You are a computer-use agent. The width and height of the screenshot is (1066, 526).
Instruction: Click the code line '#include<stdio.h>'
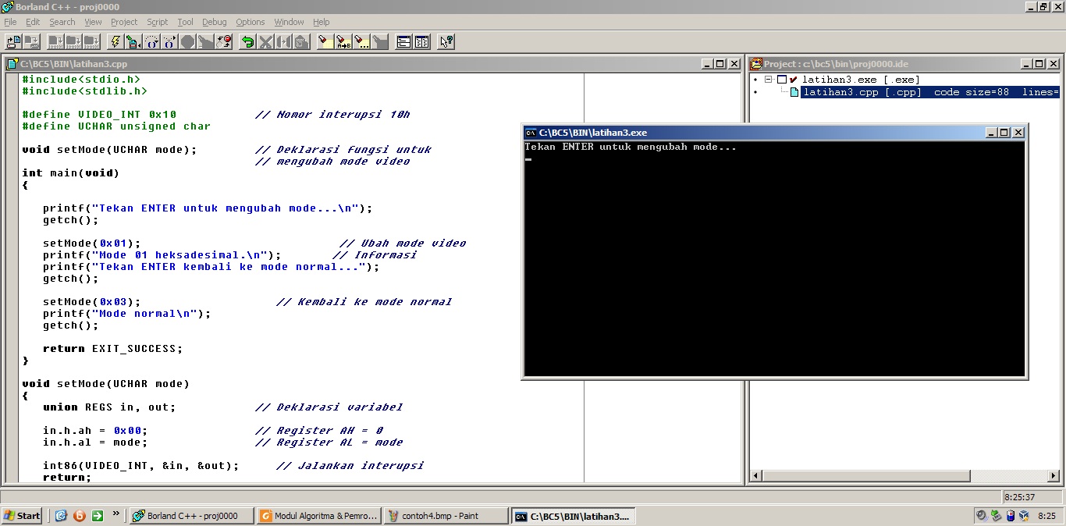pyautogui.click(x=81, y=80)
